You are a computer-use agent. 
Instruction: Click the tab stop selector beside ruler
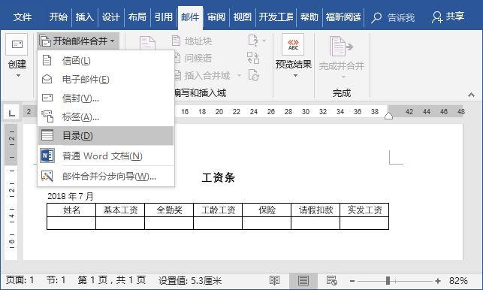click(12, 112)
